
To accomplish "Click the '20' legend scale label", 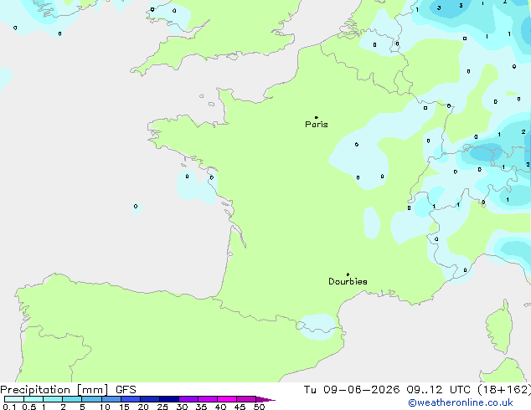I will point(143,407).
